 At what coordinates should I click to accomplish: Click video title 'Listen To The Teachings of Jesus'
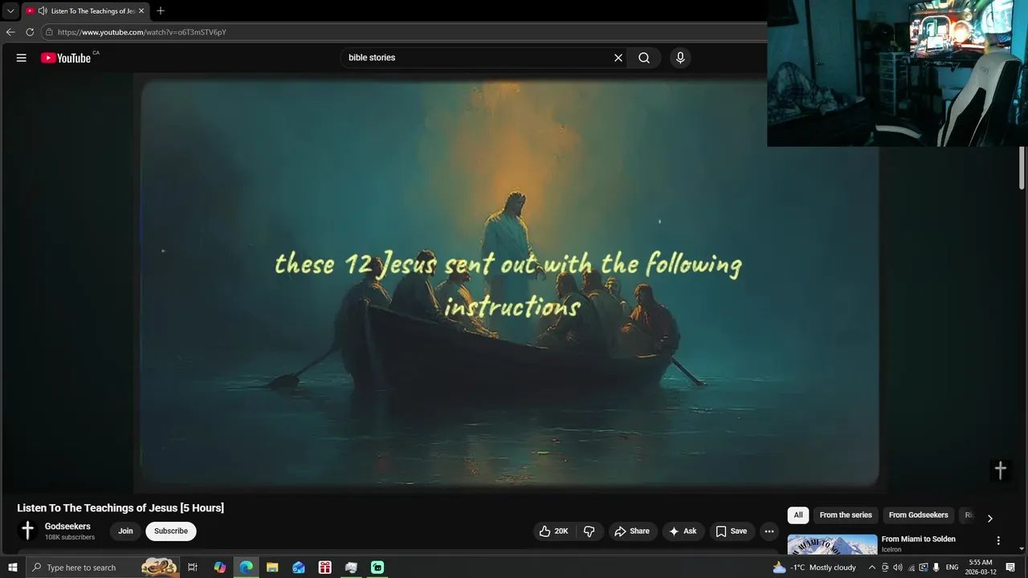(120, 508)
